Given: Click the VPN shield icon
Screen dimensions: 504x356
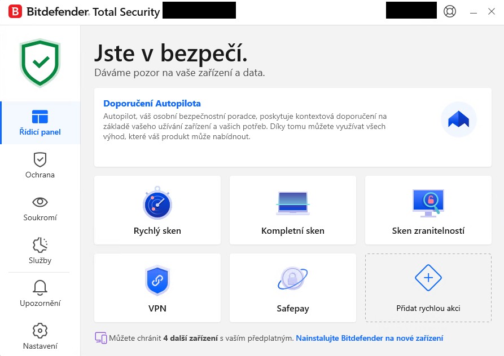Looking at the screenshot, I should (x=157, y=281).
